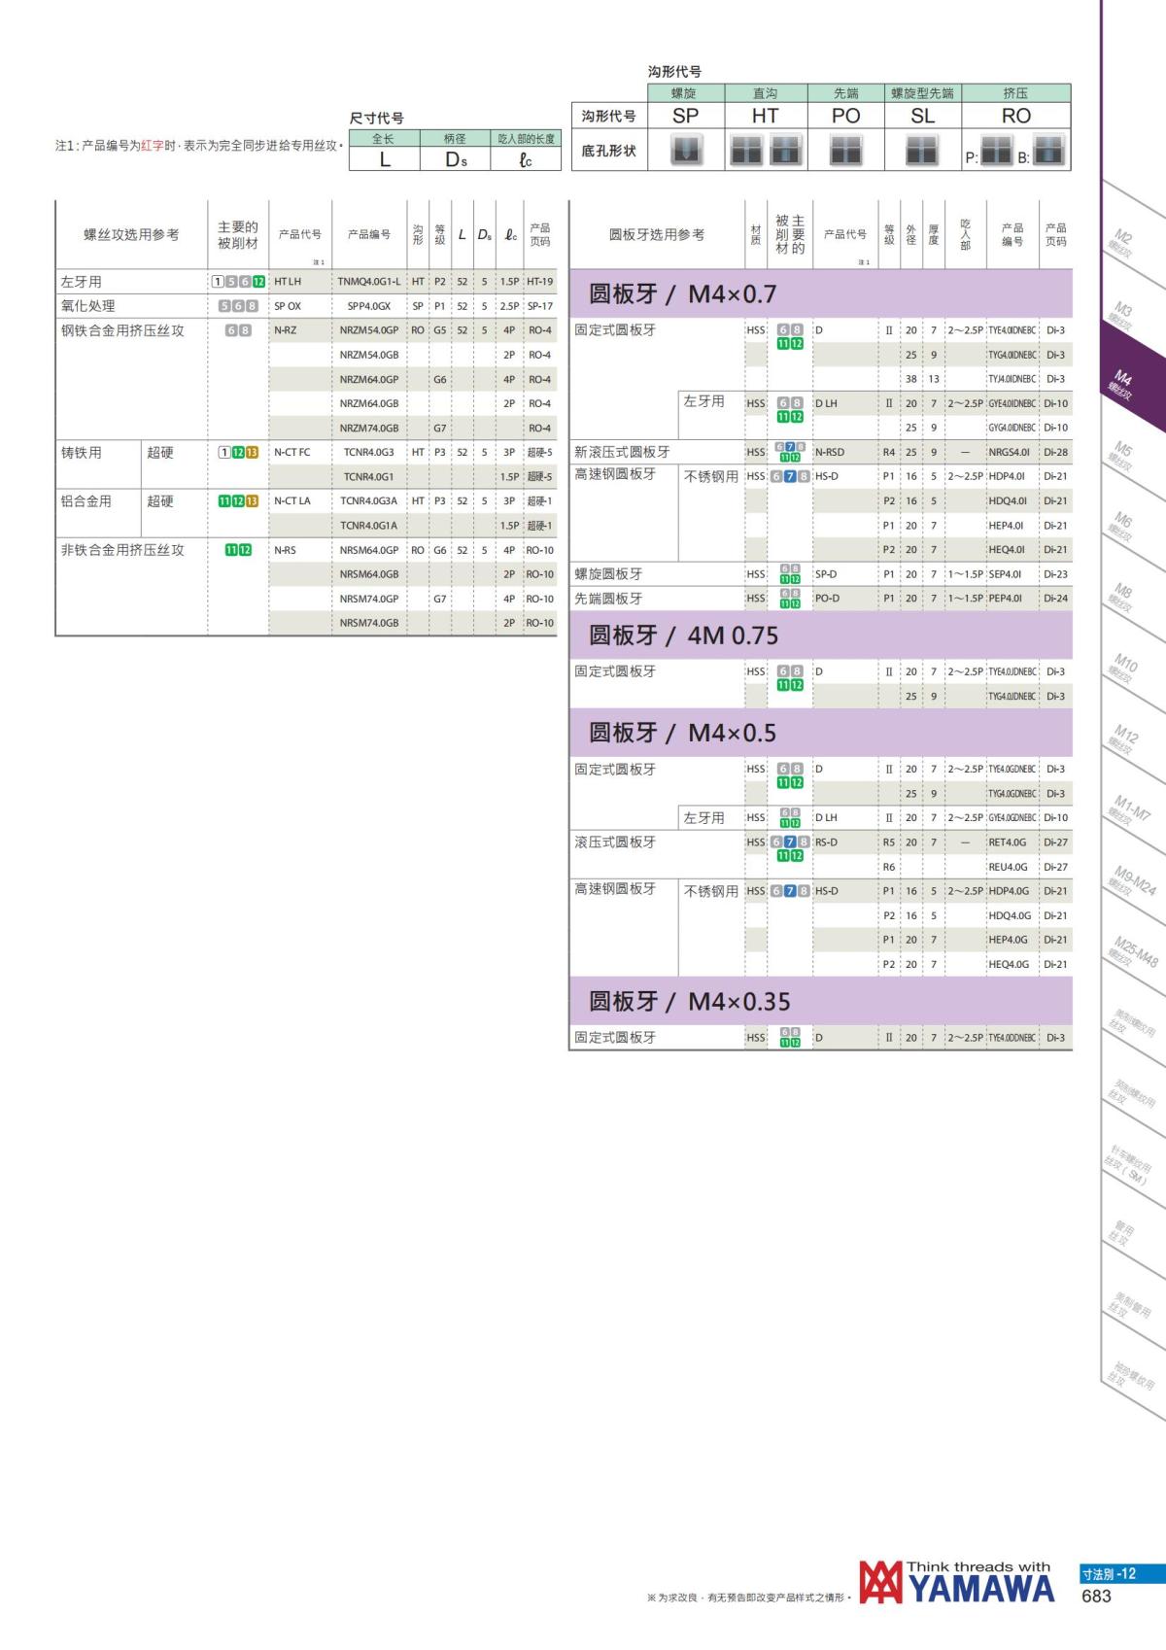
Task: Open the M25-M48 螺丝攻 side tab
Action: [x=1133, y=951]
